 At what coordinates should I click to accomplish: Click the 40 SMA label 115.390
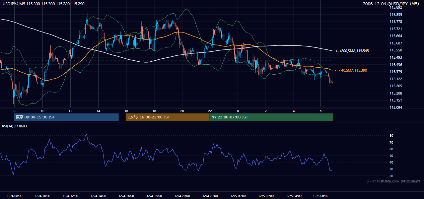(x=351, y=70)
